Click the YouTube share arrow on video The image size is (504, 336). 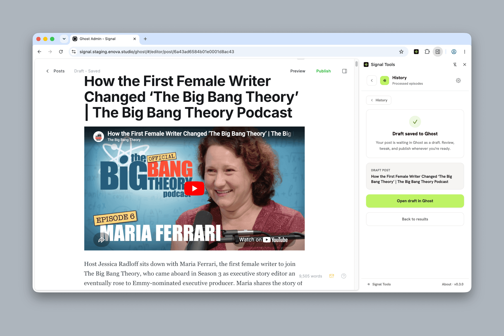click(101, 240)
